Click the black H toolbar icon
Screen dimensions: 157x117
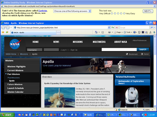tap(143, 32)
